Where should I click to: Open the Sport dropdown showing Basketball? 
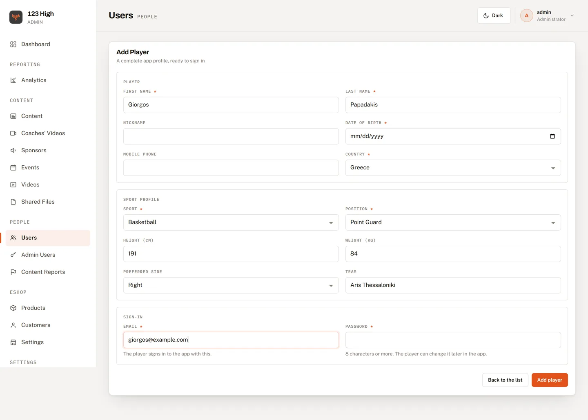pos(231,222)
